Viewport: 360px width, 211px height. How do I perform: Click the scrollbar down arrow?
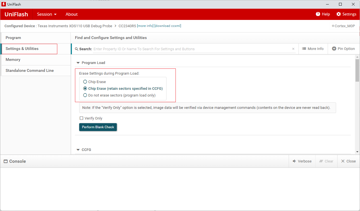357,152
